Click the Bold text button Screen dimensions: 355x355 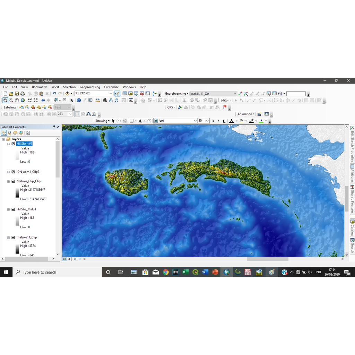tap(213, 121)
